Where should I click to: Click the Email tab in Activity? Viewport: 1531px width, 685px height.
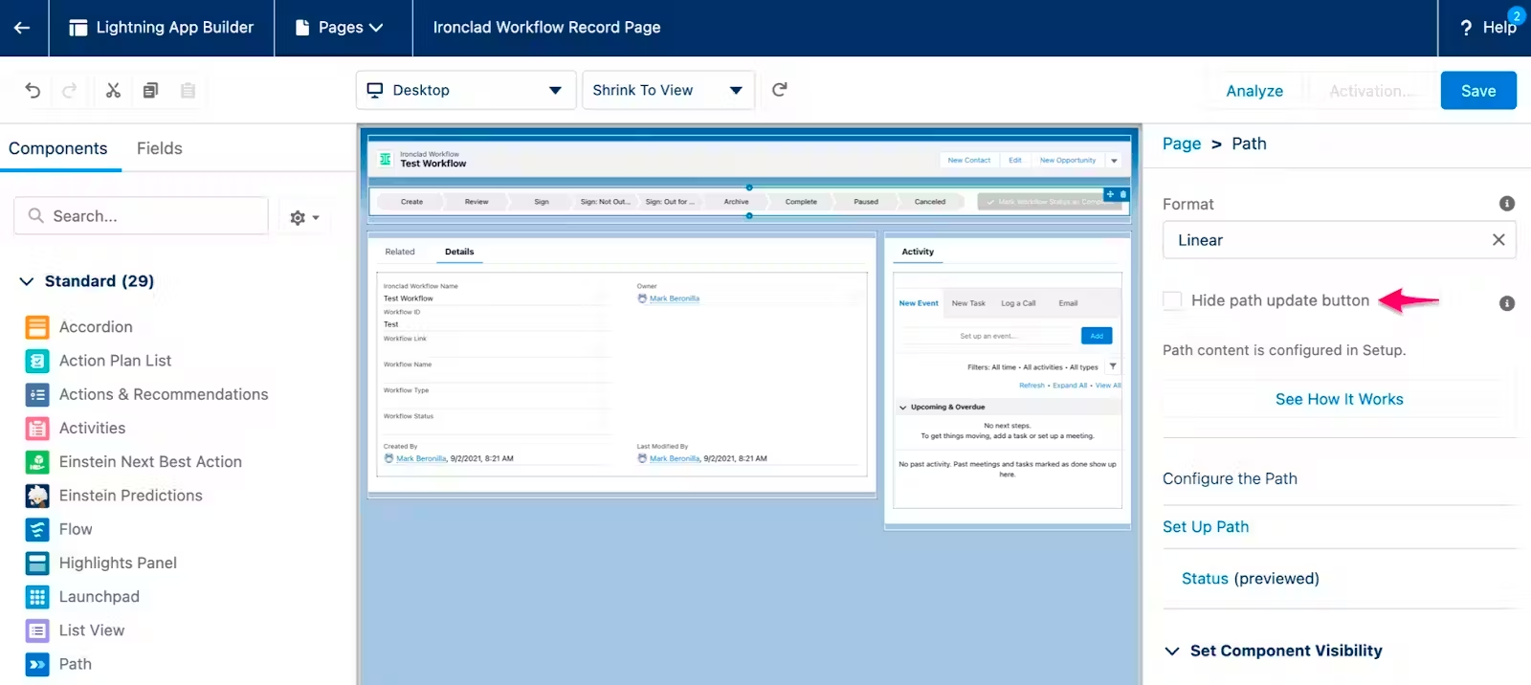pyautogui.click(x=1068, y=303)
